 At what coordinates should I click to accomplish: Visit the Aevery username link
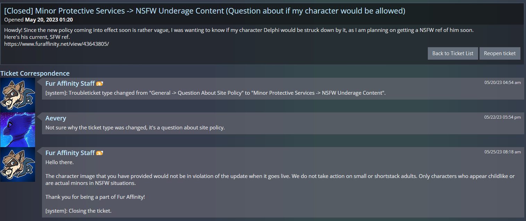click(x=56, y=118)
